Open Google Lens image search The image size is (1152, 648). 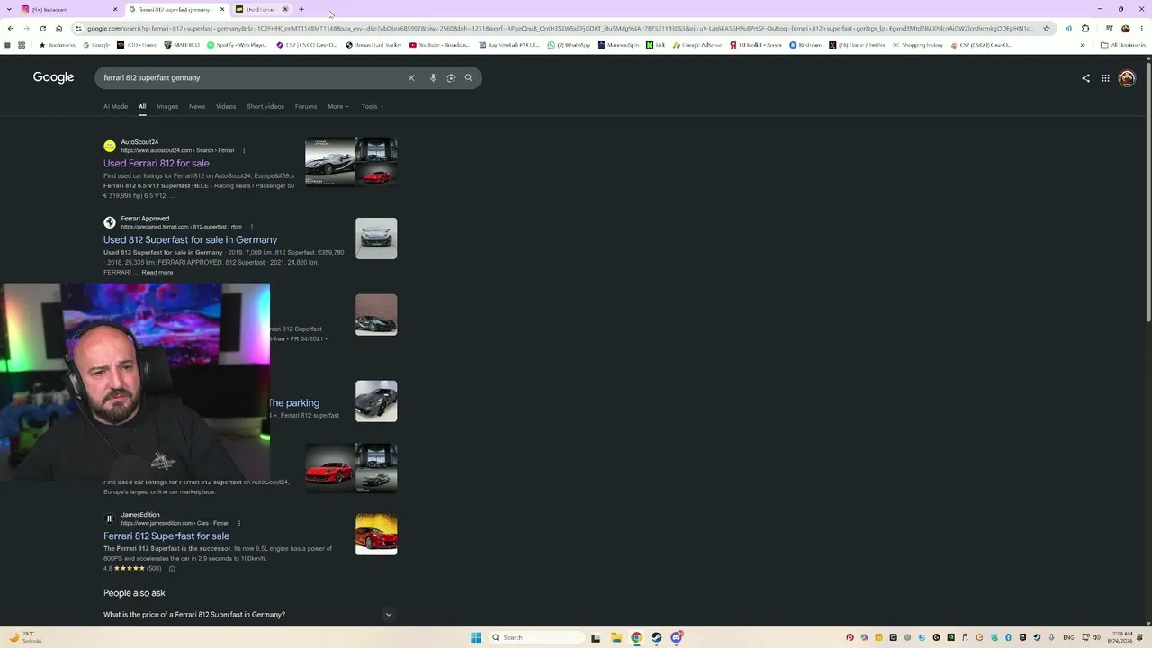451,78
